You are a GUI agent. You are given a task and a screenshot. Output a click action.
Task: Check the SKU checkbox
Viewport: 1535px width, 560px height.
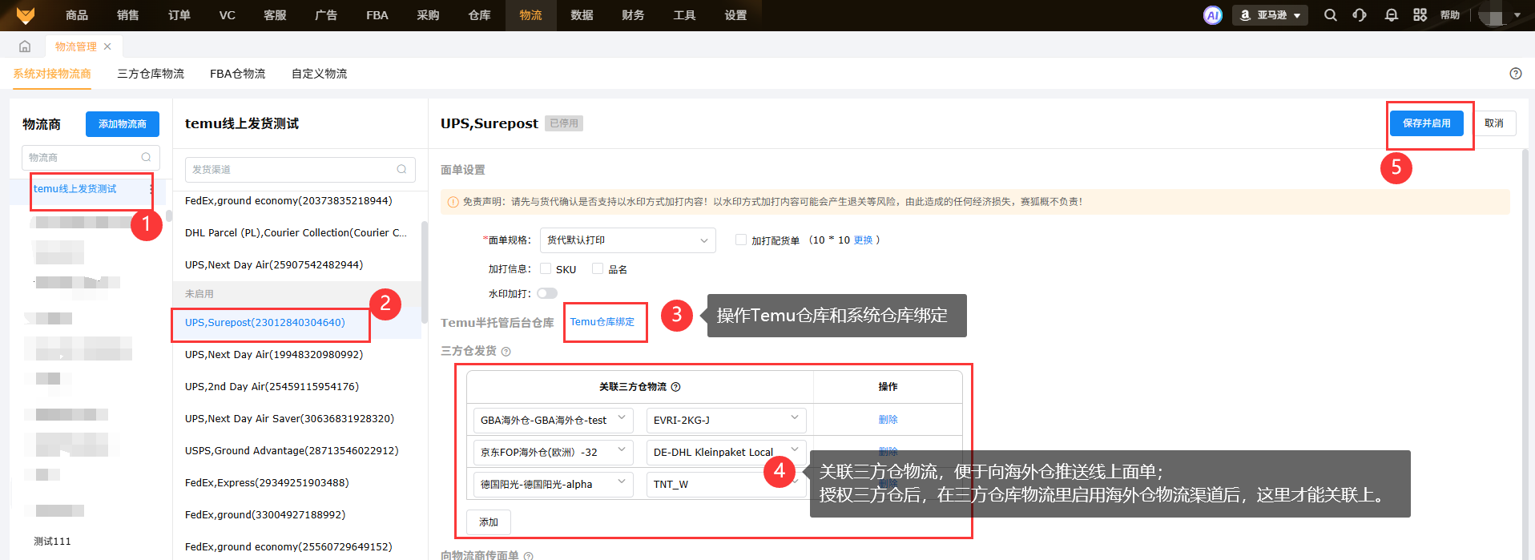click(546, 268)
